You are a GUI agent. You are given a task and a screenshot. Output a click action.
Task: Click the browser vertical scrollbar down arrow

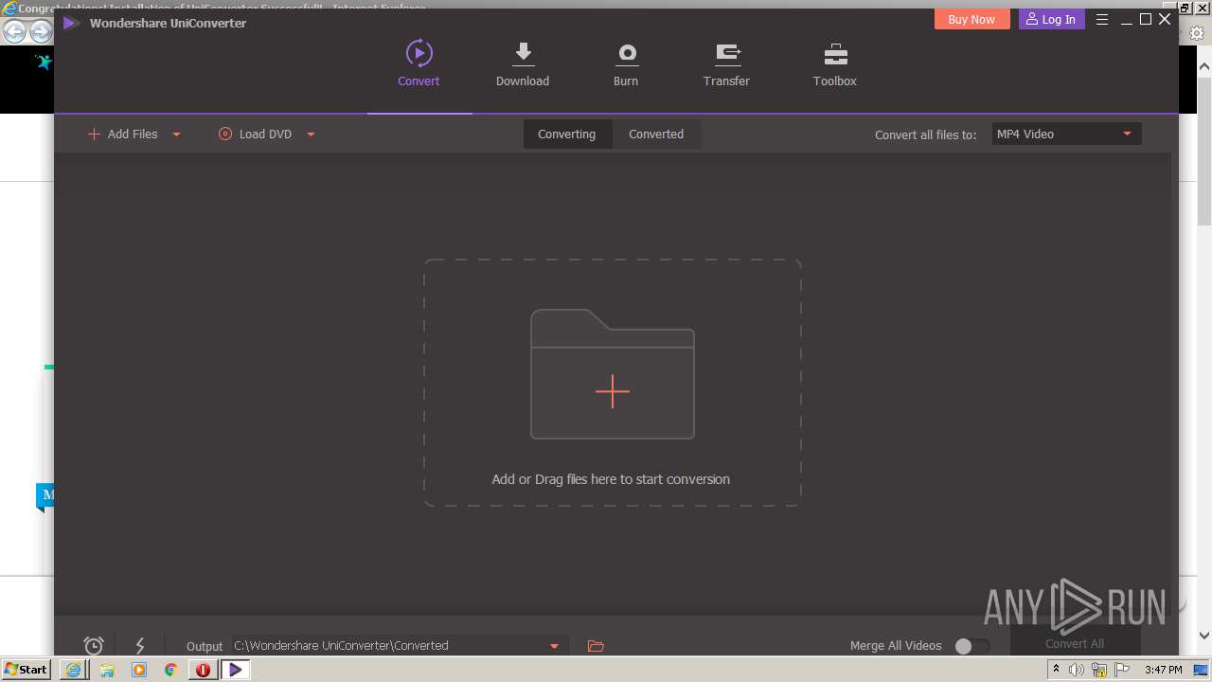(1204, 636)
